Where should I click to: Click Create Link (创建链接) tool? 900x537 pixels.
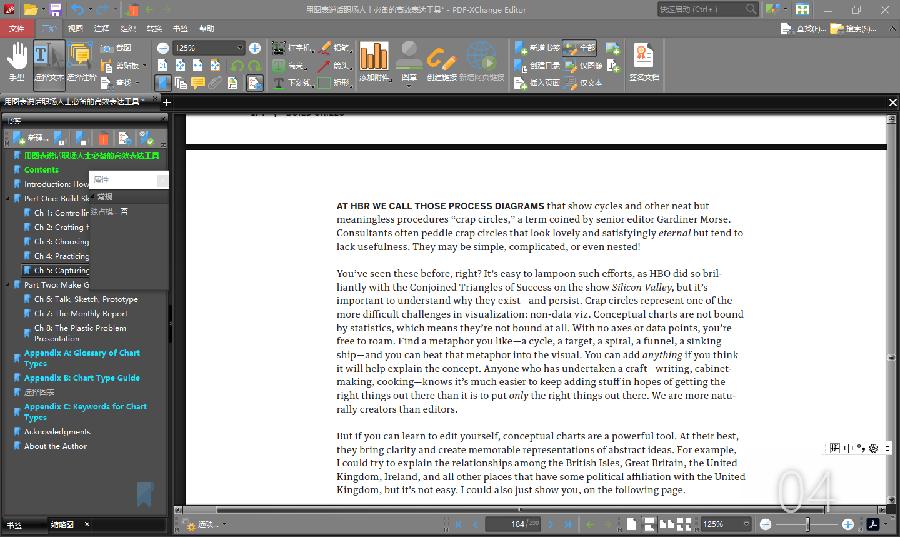pyautogui.click(x=442, y=61)
